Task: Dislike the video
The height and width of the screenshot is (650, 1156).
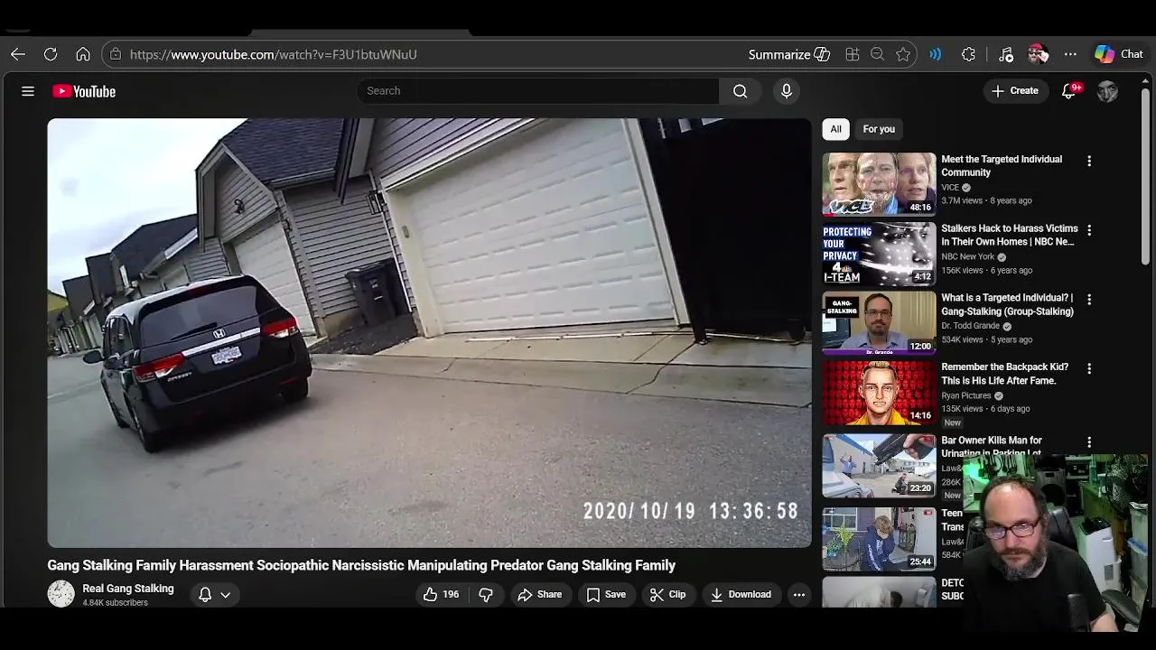Action: (x=486, y=594)
